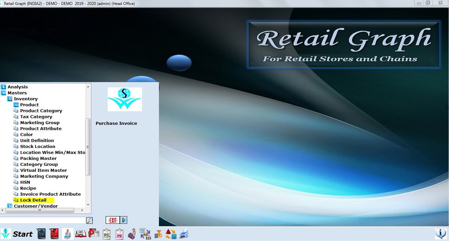Screen dimensions: 449x241
Task: Open HSN master
Action: (25, 182)
